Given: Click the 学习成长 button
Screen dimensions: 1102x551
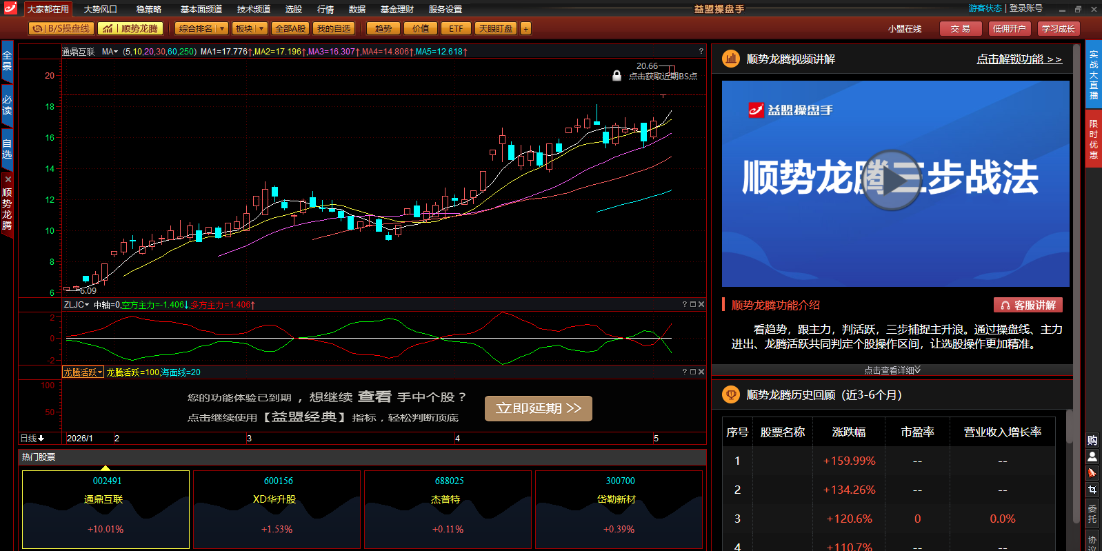Looking at the screenshot, I should click(1059, 28).
